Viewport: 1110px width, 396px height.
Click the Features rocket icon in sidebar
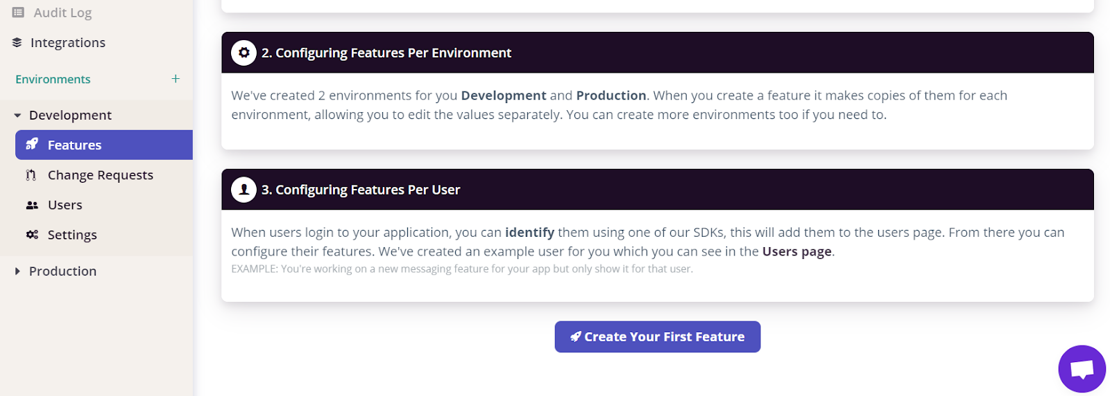pyautogui.click(x=32, y=145)
